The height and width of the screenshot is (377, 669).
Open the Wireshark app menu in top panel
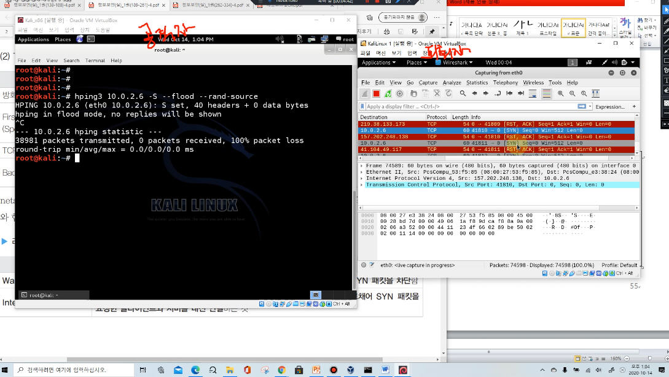[455, 63]
